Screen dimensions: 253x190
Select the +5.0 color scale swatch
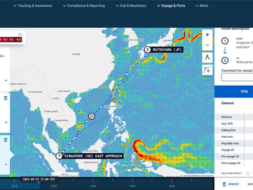tap(18, 40)
